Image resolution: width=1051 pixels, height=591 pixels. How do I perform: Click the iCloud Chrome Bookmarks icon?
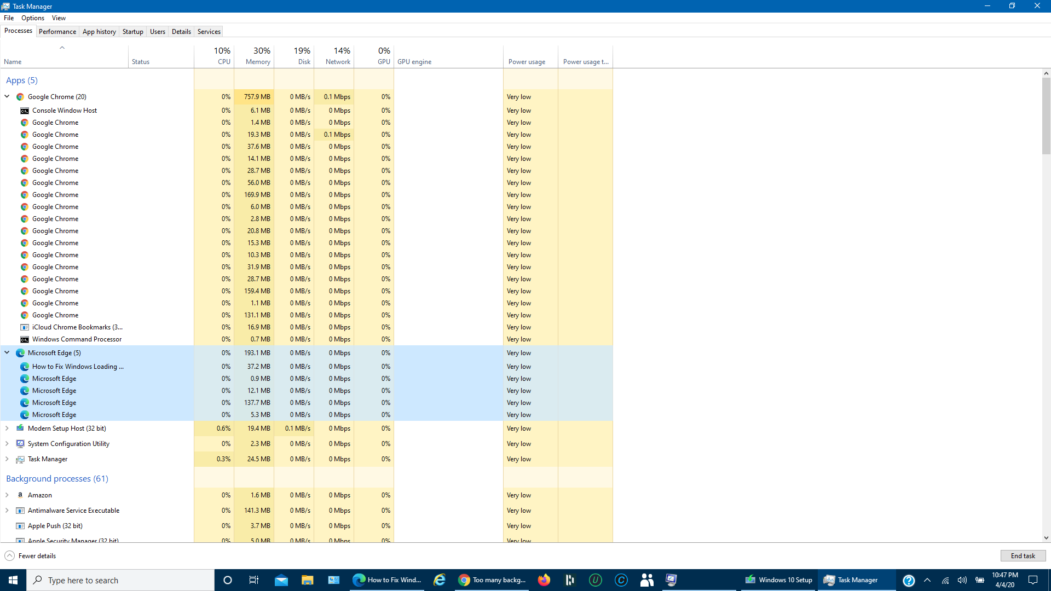(x=25, y=327)
